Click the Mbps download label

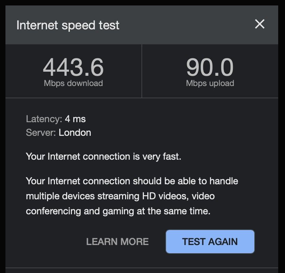[73, 83]
